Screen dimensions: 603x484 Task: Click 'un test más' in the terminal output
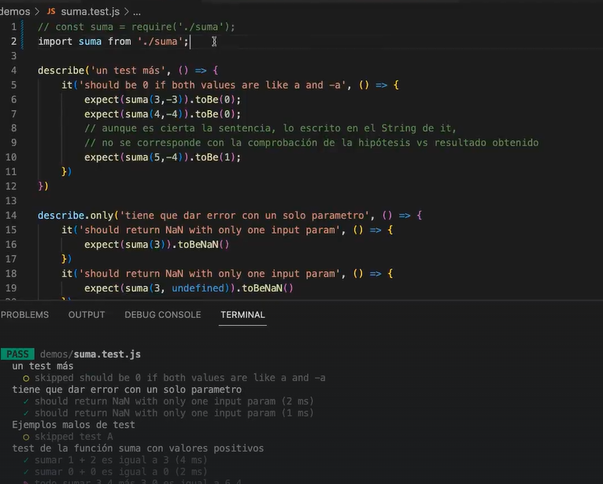click(43, 366)
